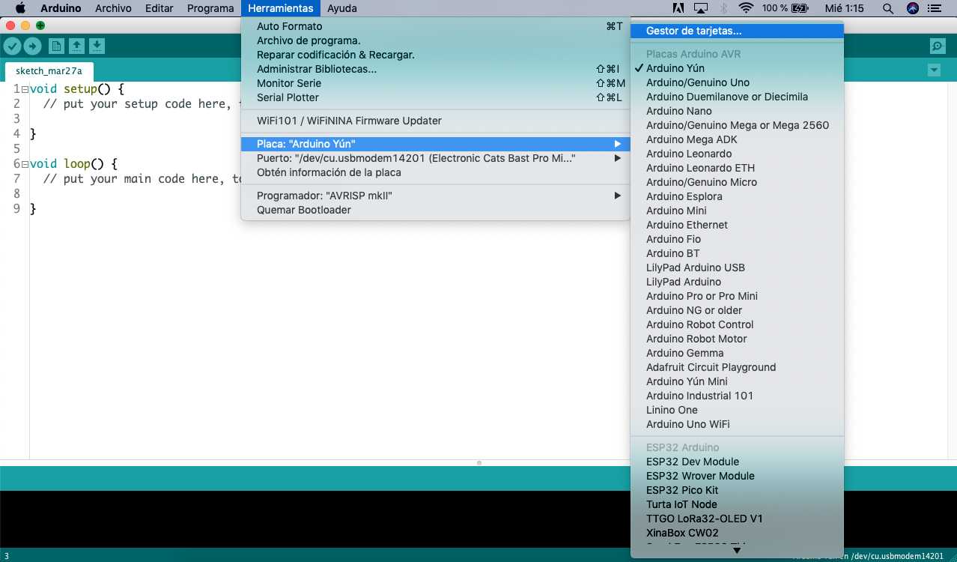The height and width of the screenshot is (562, 957).
Task: Select the checked Arduino Yún board
Action: [x=737, y=68]
